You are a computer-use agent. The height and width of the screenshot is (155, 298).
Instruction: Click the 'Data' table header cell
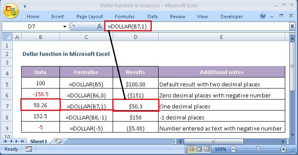(x=40, y=72)
